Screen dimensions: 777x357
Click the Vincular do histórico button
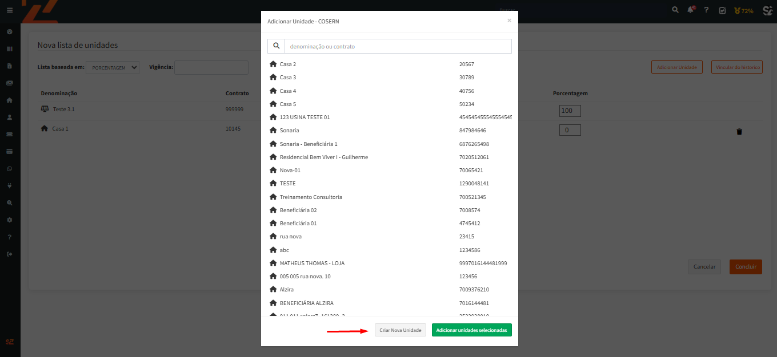[x=738, y=67]
